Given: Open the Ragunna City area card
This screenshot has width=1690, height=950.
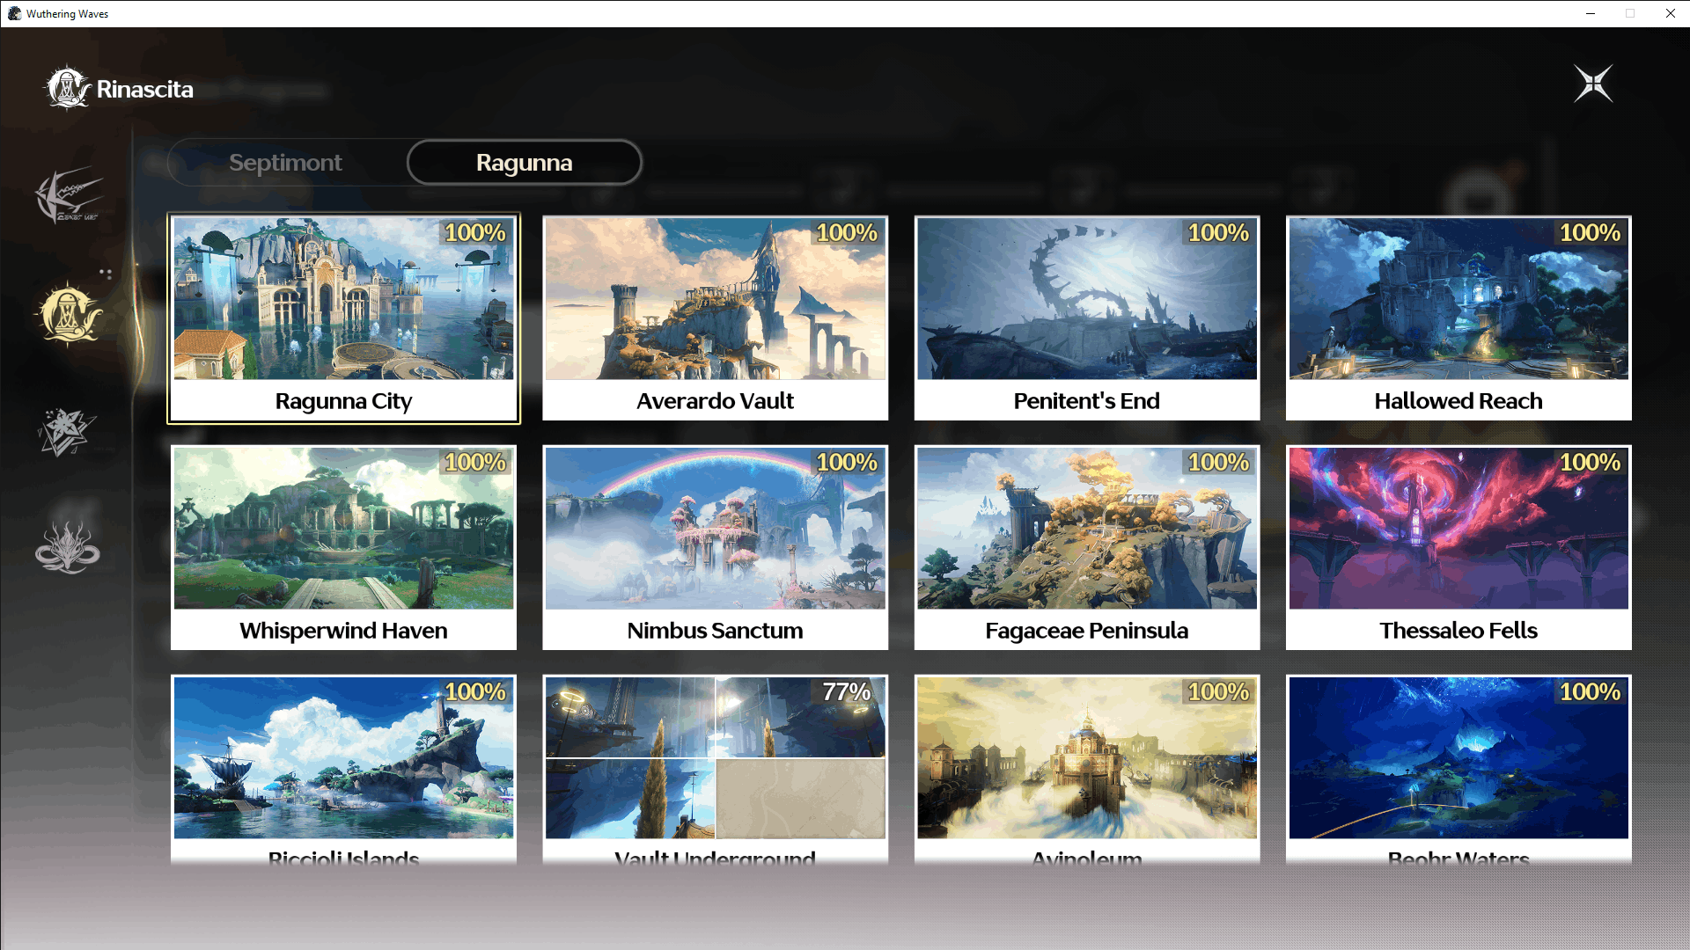Looking at the screenshot, I should tap(344, 318).
